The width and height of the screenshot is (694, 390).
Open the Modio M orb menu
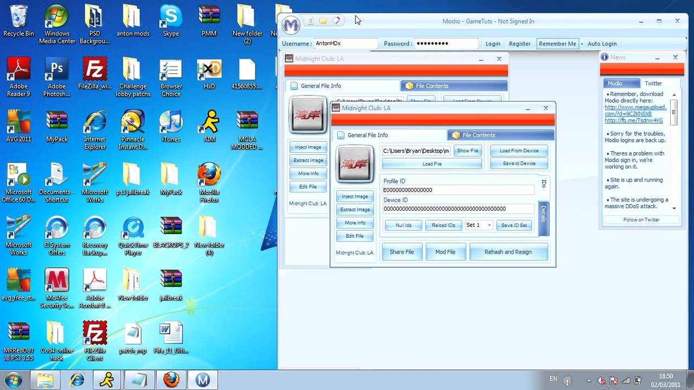click(291, 25)
